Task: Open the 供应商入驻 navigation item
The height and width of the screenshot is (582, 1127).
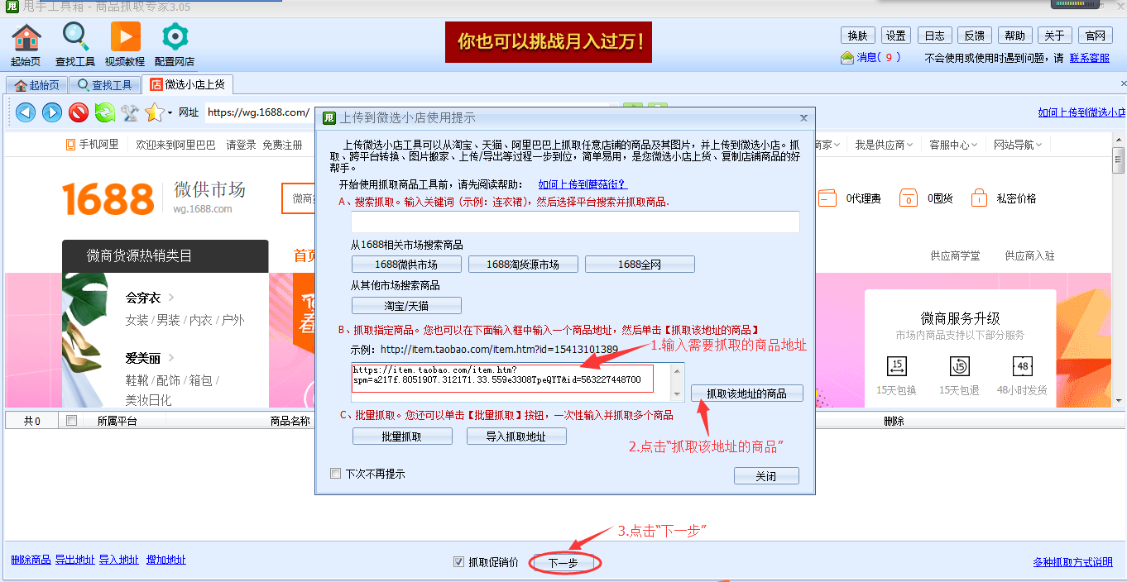Action: pos(1029,256)
